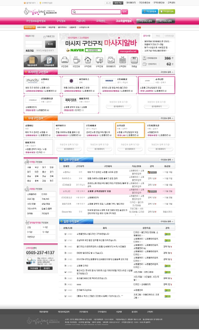Expand 구인정보 등록 in 프리미엄 구인정보
The height and width of the screenshot is (331, 199).
point(167,72)
